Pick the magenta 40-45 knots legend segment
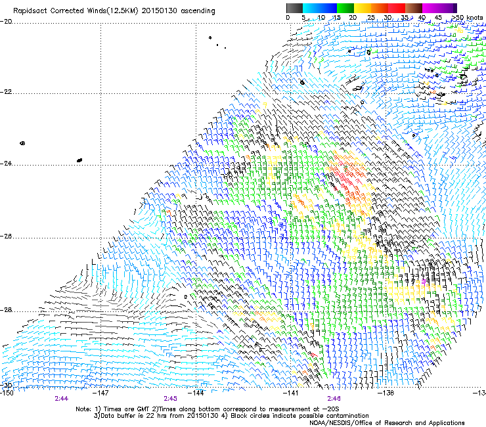486x427 pixels. click(431, 8)
